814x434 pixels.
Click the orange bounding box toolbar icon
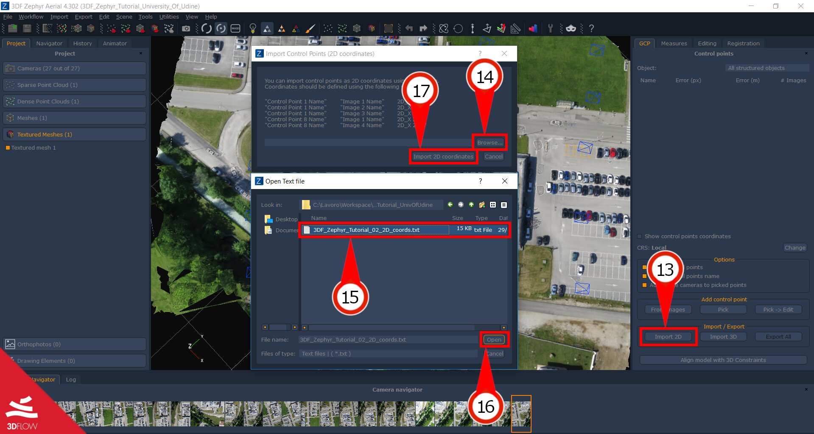pos(388,28)
